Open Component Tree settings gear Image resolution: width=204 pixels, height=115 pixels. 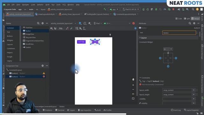click(x=42, y=66)
